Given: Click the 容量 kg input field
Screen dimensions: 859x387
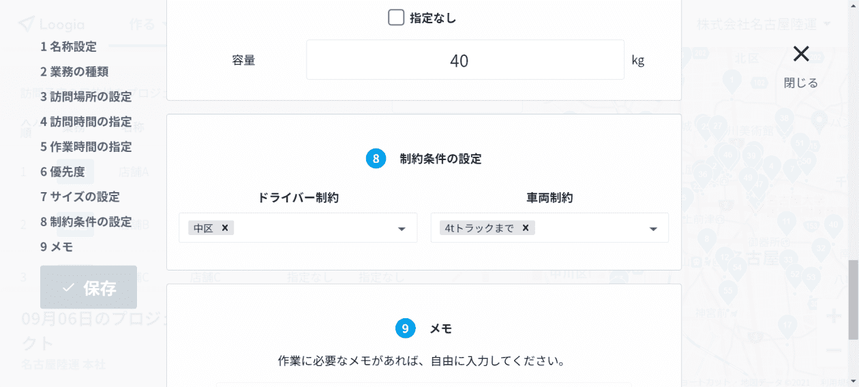Looking at the screenshot, I should [x=465, y=60].
